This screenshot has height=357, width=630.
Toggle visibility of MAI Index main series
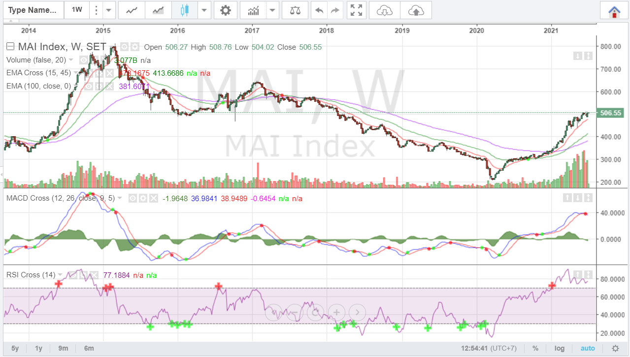click(x=124, y=47)
